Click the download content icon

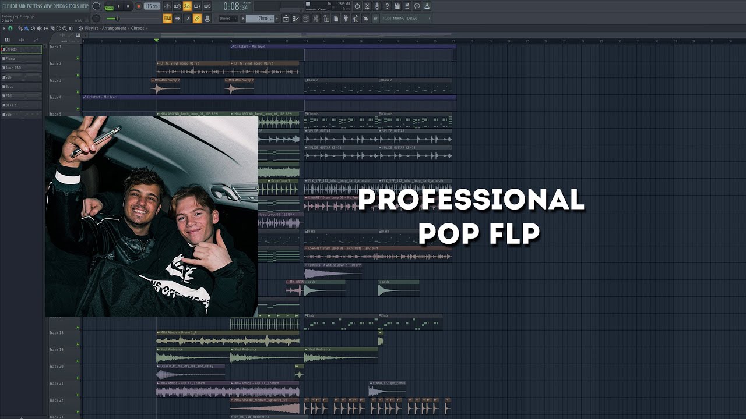(x=427, y=6)
